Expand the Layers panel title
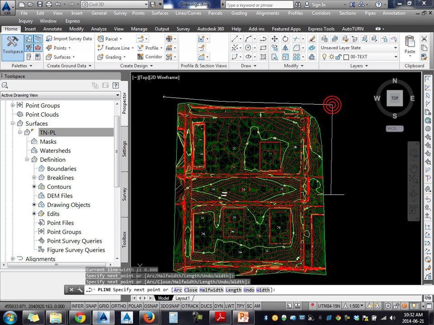The height and width of the screenshot is (325, 434). (359, 66)
